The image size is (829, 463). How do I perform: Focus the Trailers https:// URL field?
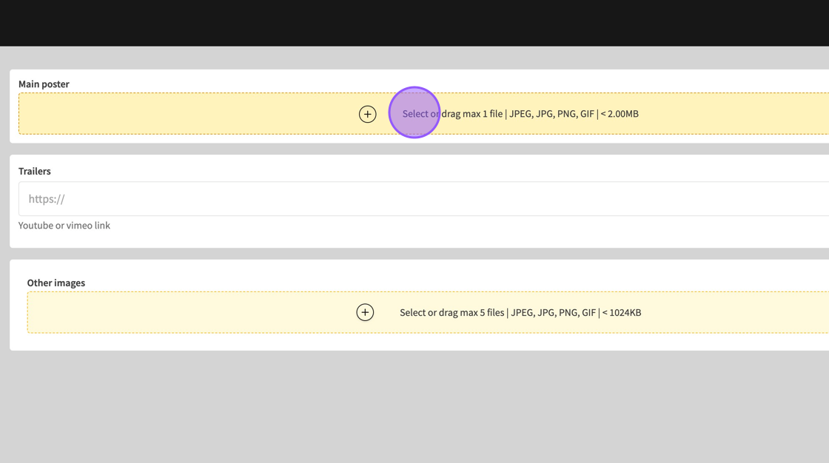click(296, 199)
